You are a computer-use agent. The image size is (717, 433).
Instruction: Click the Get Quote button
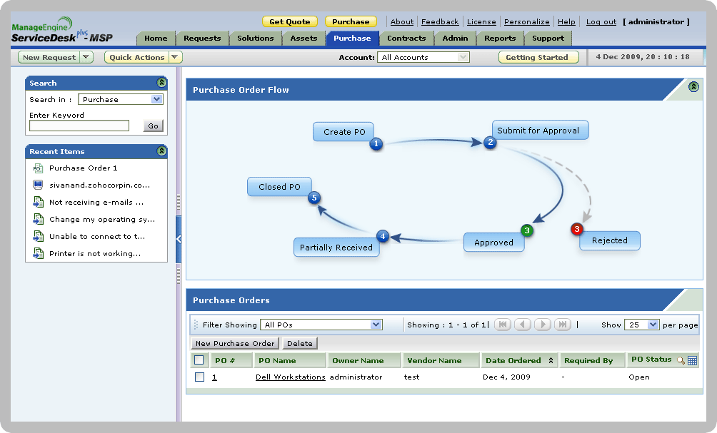click(x=289, y=21)
